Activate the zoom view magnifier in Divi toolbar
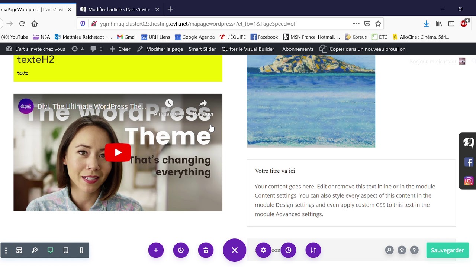The image size is (476, 267). 35,250
